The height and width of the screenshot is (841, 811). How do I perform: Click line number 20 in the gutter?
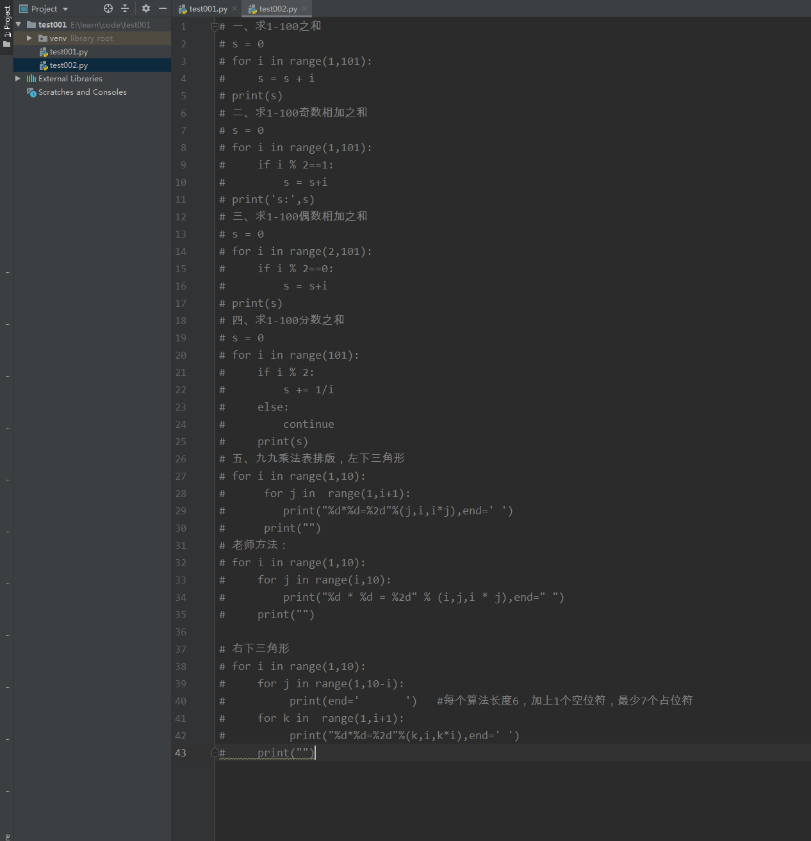pyautogui.click(x=181, y=355)
